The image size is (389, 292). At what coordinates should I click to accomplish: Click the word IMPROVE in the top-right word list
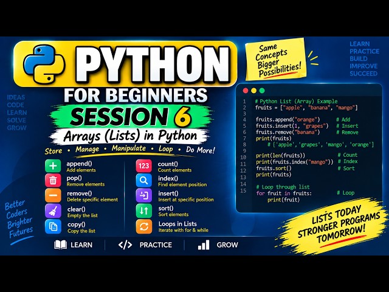tap(363, 66)
